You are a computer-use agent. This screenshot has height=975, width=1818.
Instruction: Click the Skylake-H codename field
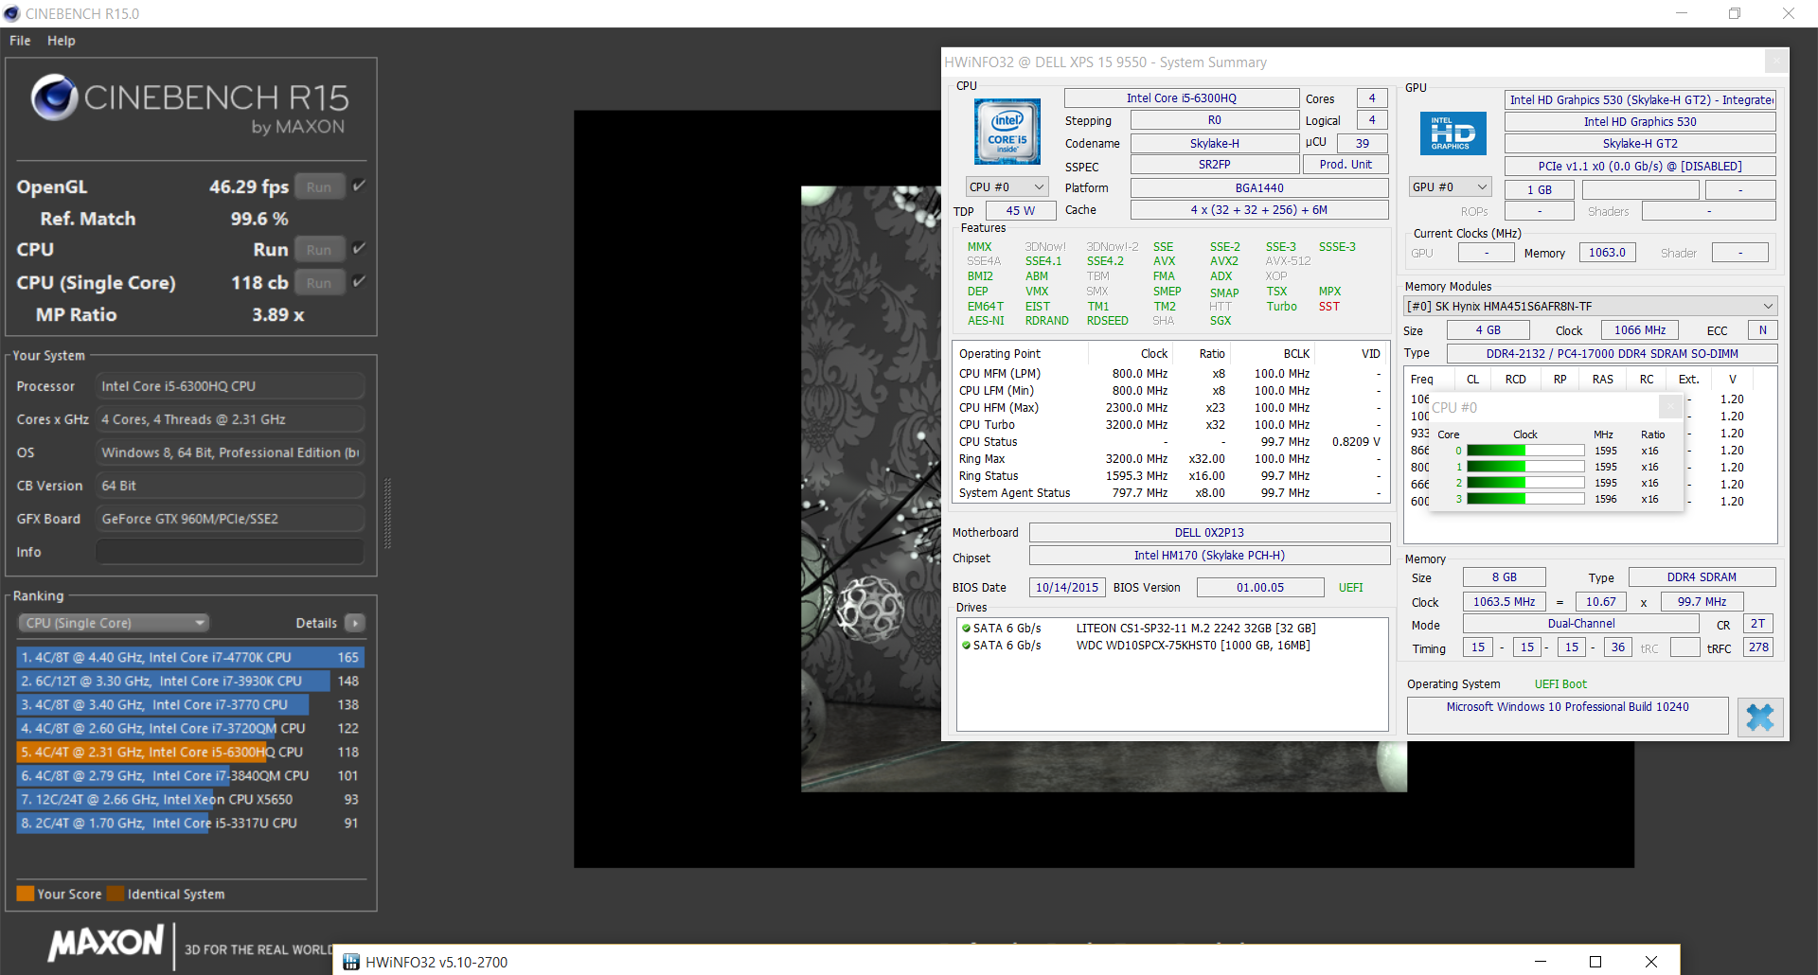click(x=1215, y=144)
